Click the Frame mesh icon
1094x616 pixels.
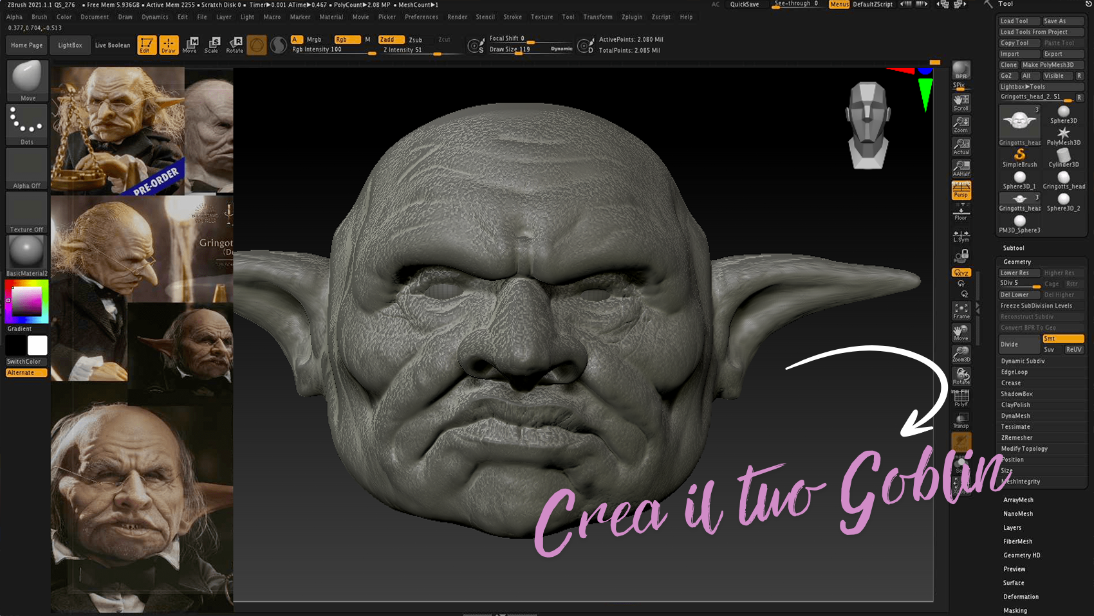[961, 311]
